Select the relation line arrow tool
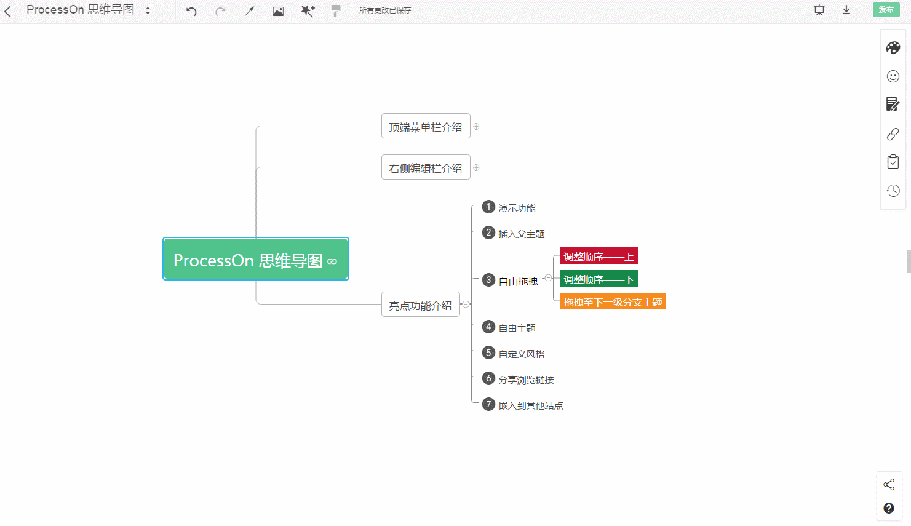The image size is (911, 526). 249,10
